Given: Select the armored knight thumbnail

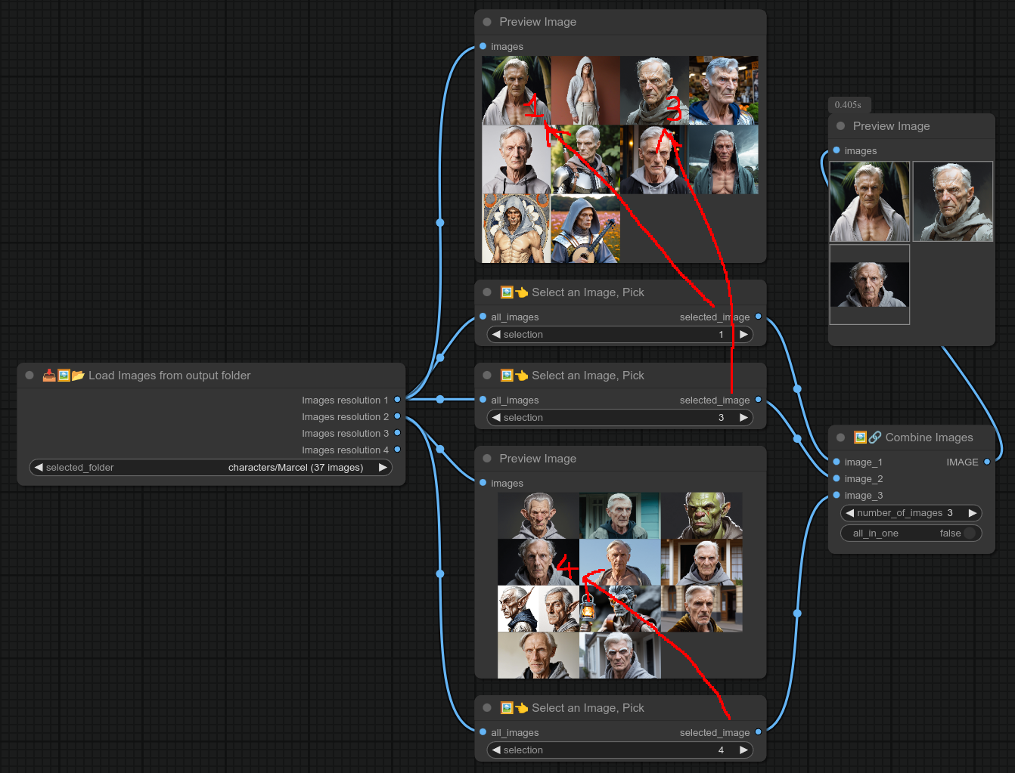Looking at the screenshot, I should click(585, 159).
